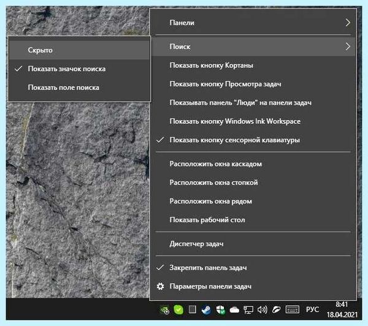Open Windows Security shield icon
Image resolution: width=368 pixels, height=326 pixels.
[x=220, y=310]
